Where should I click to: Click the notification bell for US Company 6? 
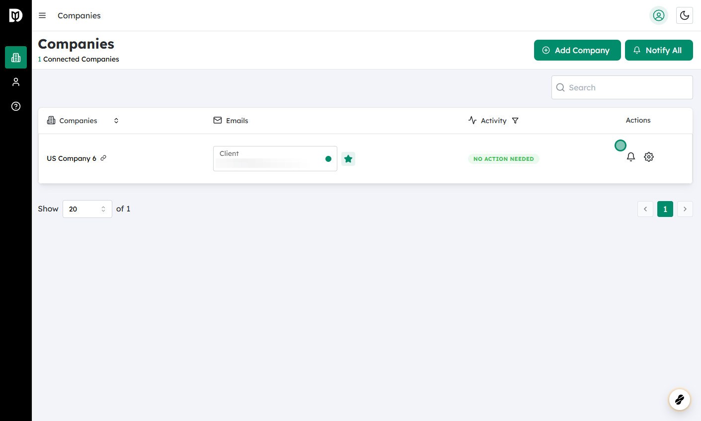(x=630, y=157)
